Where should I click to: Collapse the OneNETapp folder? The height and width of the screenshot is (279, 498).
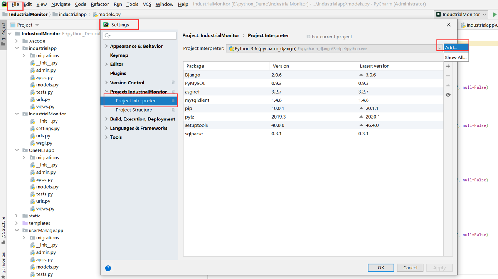coord(17,150)
